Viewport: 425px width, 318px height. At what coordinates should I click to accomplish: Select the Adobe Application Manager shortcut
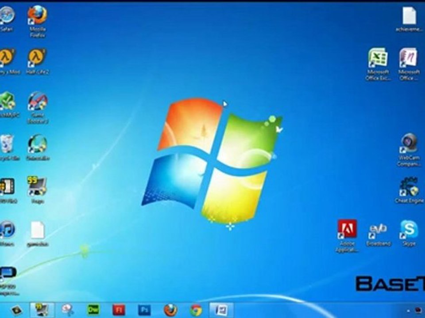pos(347,236)
